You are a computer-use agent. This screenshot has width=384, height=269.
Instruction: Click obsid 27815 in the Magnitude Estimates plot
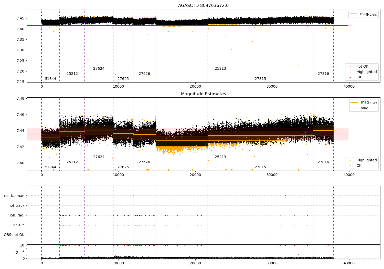pos(260,167)
